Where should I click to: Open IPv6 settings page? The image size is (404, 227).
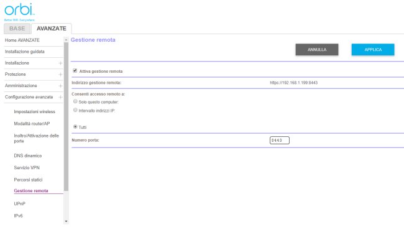(x=18, y=216)
